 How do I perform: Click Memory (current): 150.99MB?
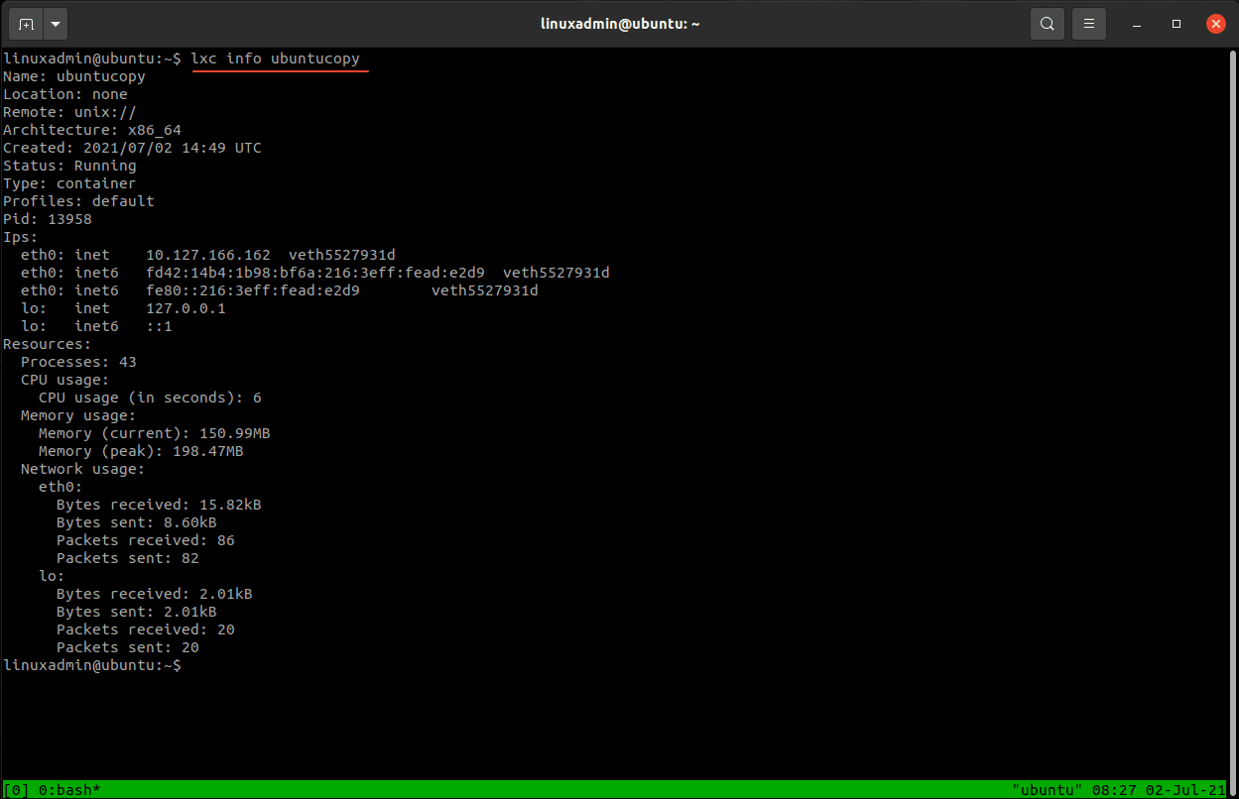155,433
